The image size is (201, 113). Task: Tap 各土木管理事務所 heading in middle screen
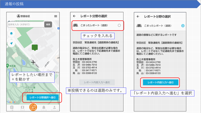coord(82,59)
